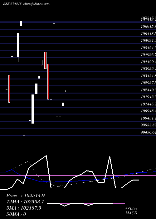Screen dimensions: 156x219
Task: Click the 104926 price level label
Action: coord(148,55)
